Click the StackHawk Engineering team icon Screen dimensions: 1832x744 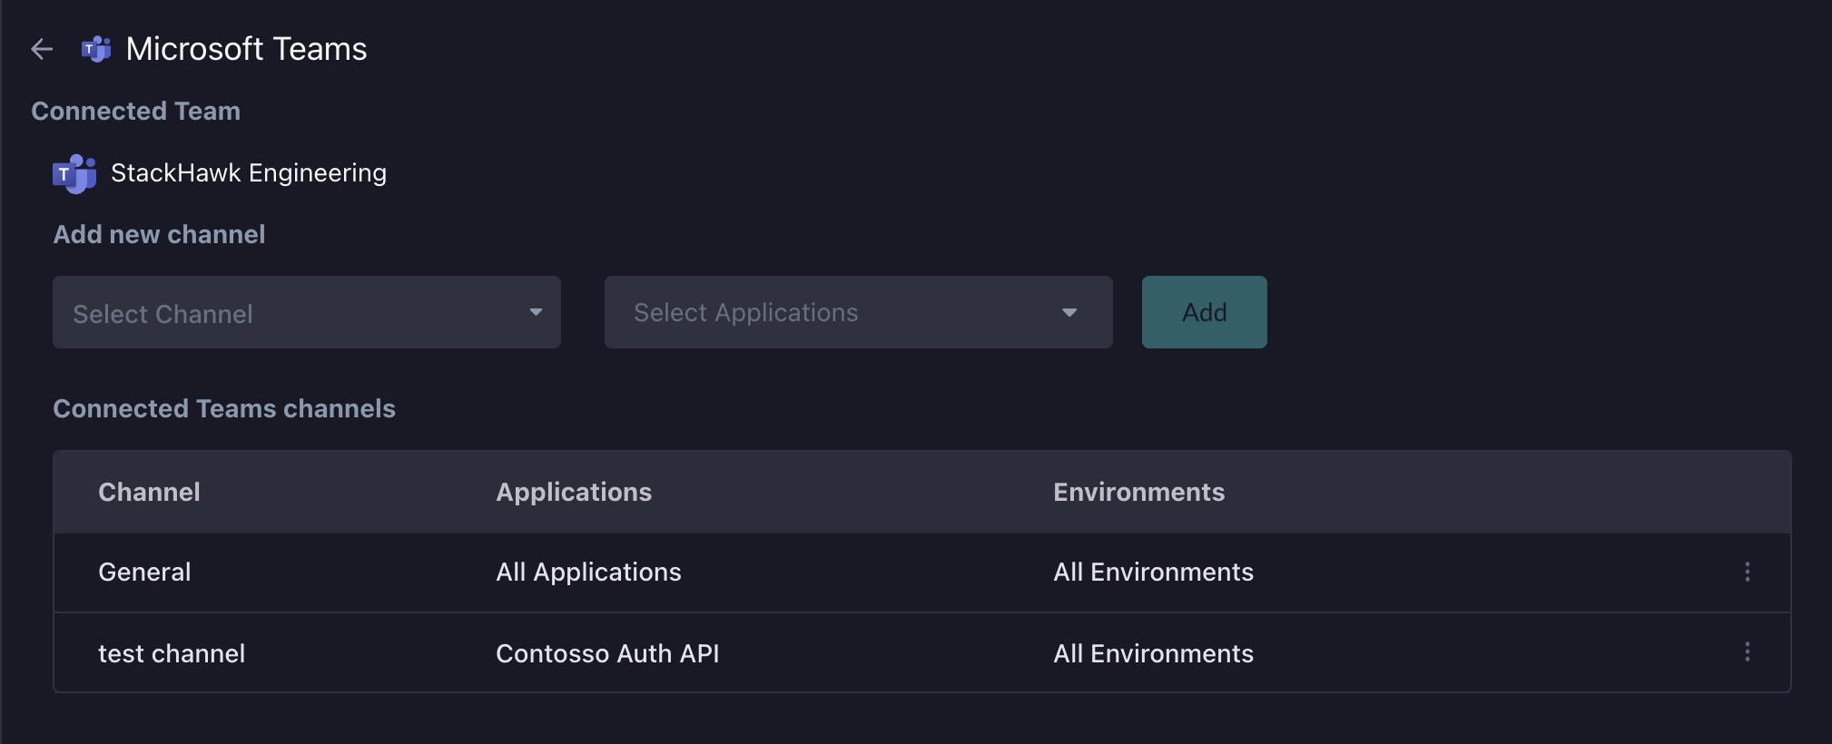74,173
